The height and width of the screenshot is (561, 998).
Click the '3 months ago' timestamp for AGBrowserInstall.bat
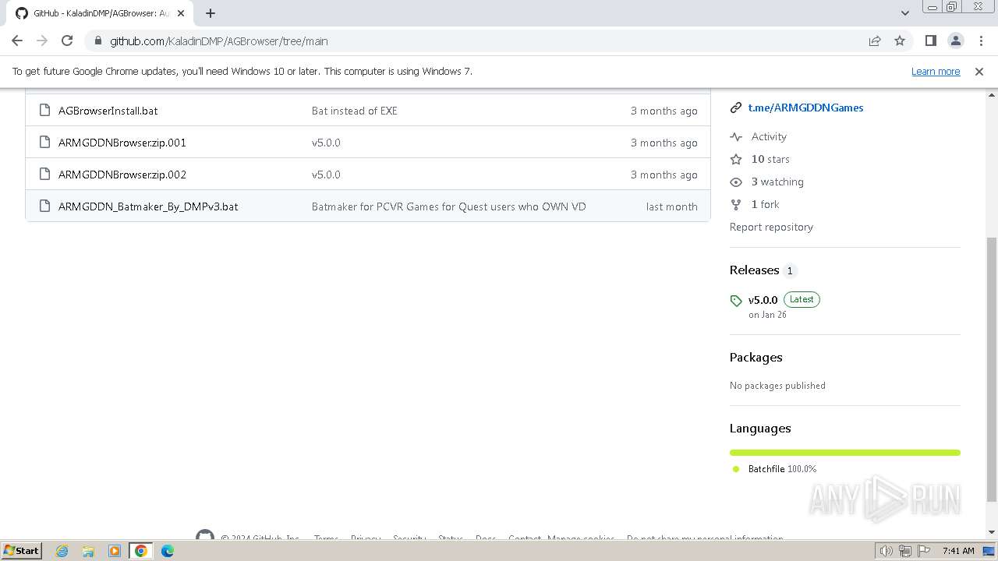(x=664, y=111)
